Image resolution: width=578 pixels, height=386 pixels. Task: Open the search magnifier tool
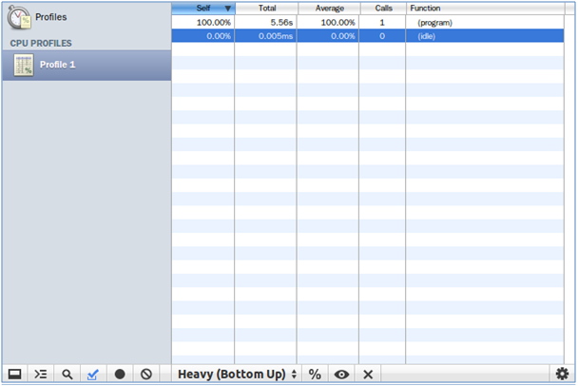[67, 374]
